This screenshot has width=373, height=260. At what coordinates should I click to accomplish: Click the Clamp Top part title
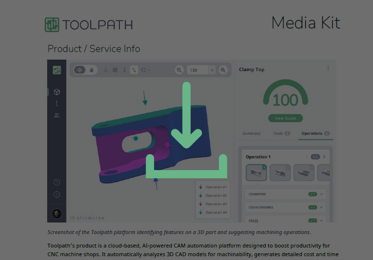pyautogui.click(x=252, y=70)
